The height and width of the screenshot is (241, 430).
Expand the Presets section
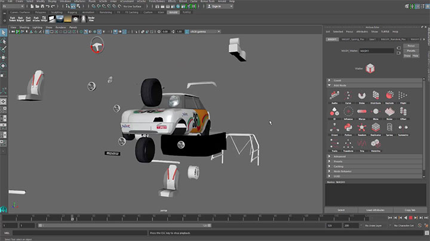pos(374,161)
